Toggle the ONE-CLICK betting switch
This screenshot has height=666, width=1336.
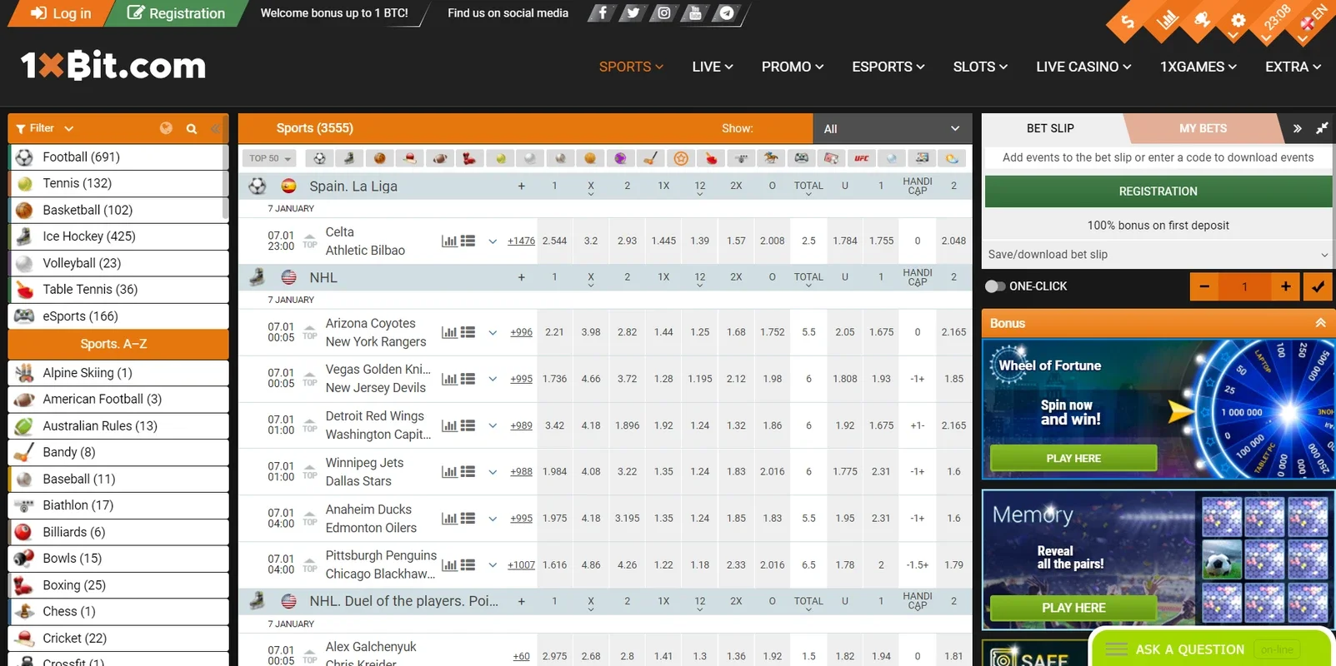(x=995, y=286)
